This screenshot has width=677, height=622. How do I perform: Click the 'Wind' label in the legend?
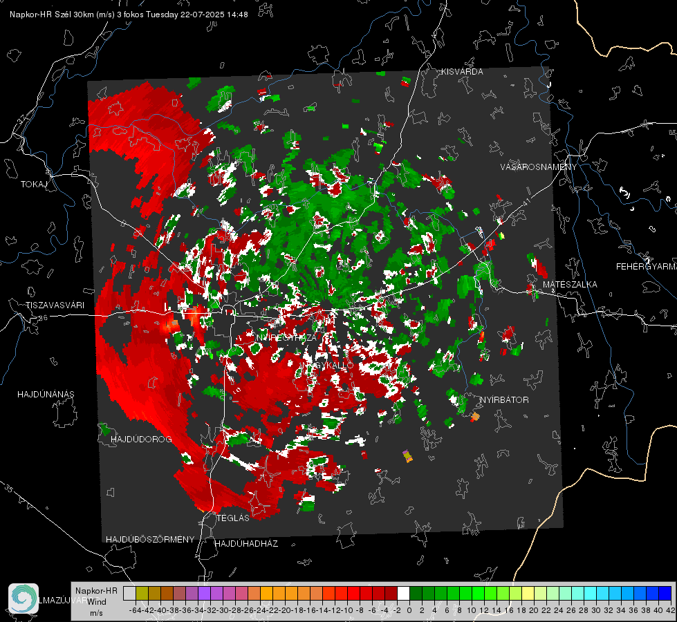[97, 601]
